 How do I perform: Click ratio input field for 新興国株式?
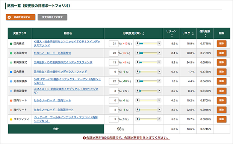tap(113, 62)
